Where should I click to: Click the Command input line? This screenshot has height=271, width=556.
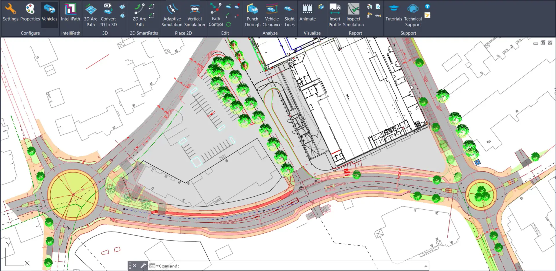click(290, 266)
